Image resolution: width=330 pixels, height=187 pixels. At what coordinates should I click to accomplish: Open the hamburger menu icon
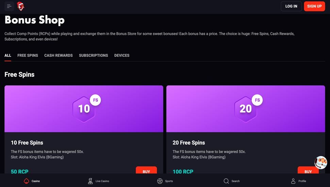click(x=9, y=6)
